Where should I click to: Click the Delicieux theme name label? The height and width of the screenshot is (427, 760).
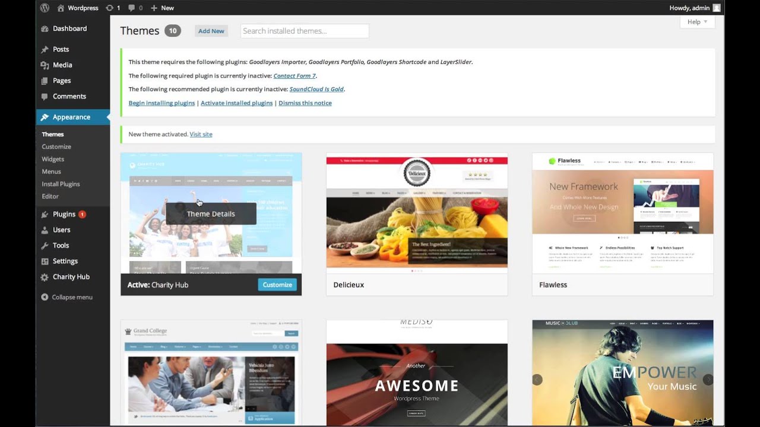coord(349,285)
